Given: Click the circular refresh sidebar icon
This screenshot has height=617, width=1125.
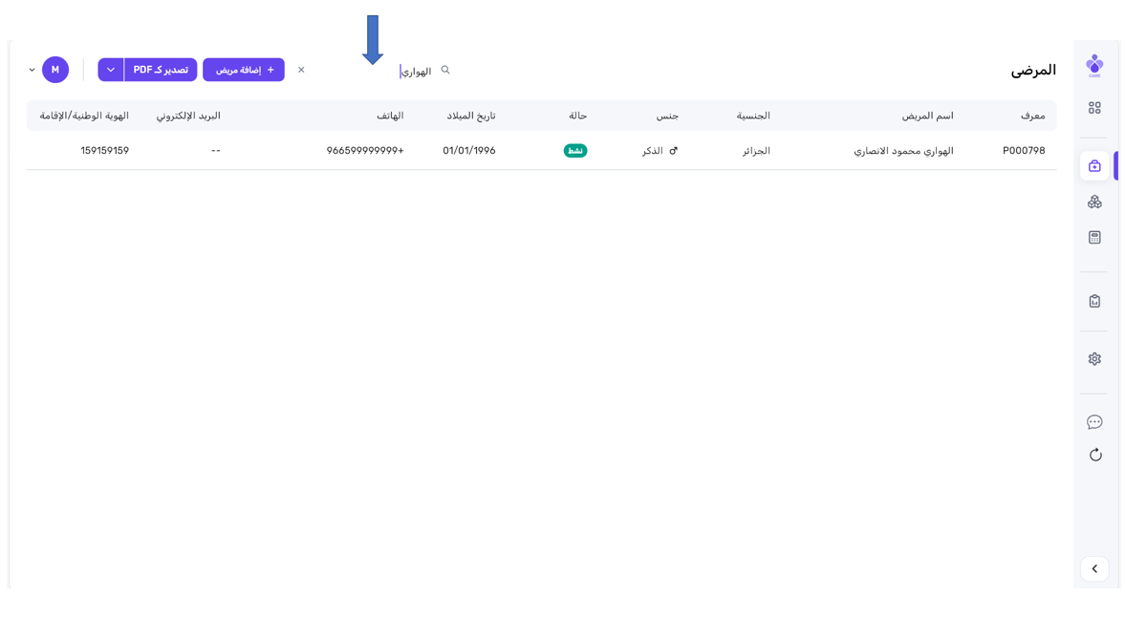Looking at the screenshot, I should point(1094,455).
